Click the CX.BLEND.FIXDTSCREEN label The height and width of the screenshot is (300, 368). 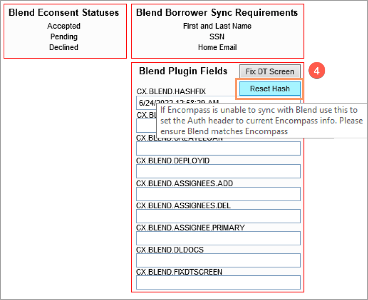(x=179, y=272)
